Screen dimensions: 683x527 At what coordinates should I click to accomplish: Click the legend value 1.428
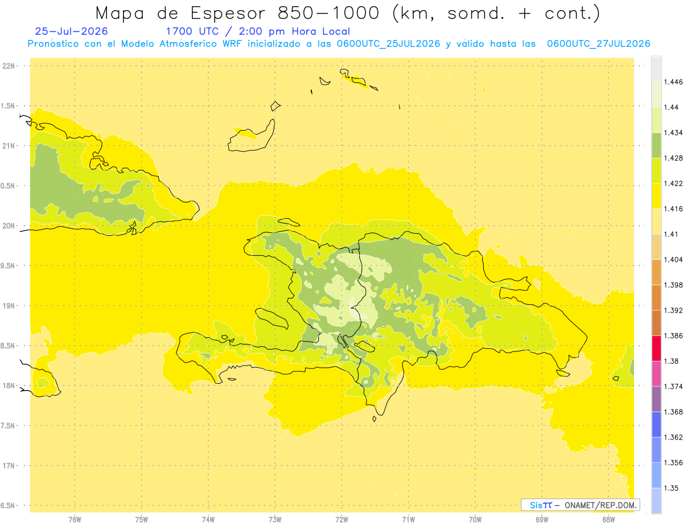[x=674, y=158]
